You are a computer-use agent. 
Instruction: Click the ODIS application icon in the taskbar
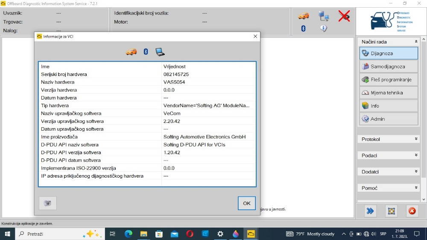click(x=251, y=234)
